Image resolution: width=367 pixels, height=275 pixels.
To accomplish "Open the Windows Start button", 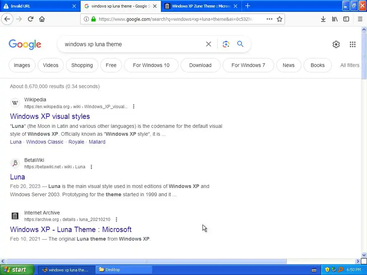I will coord(17,270).
